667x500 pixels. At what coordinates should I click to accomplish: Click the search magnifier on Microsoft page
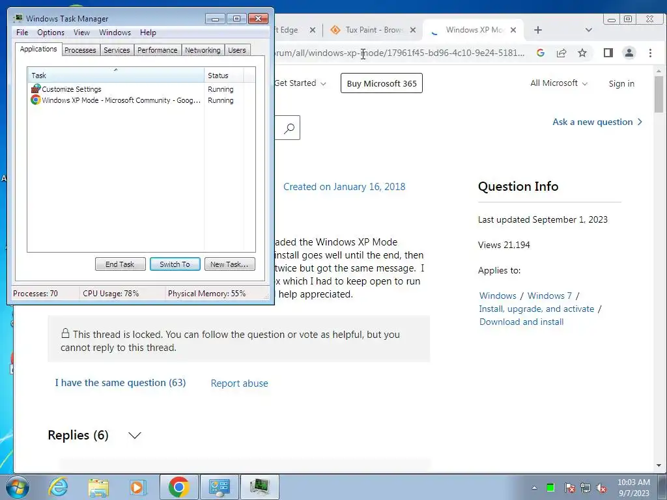(289, 128)
